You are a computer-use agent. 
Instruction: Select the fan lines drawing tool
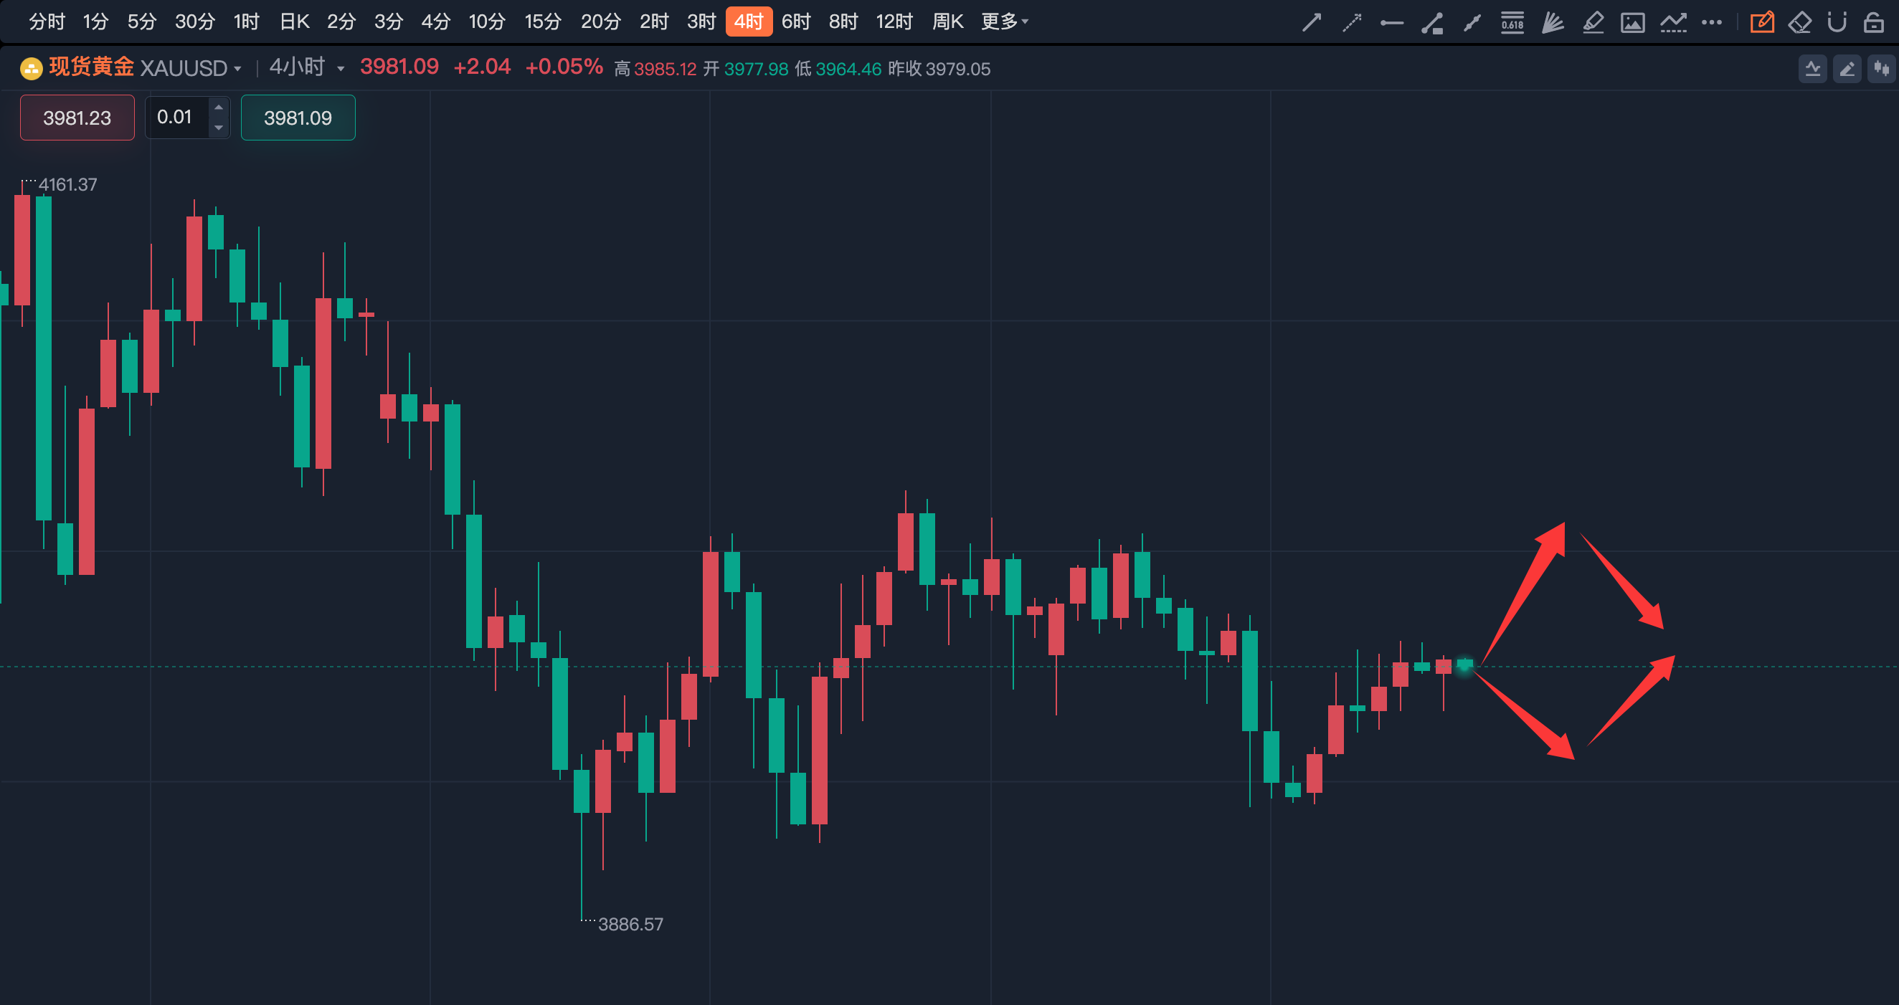coord(1553,22)
